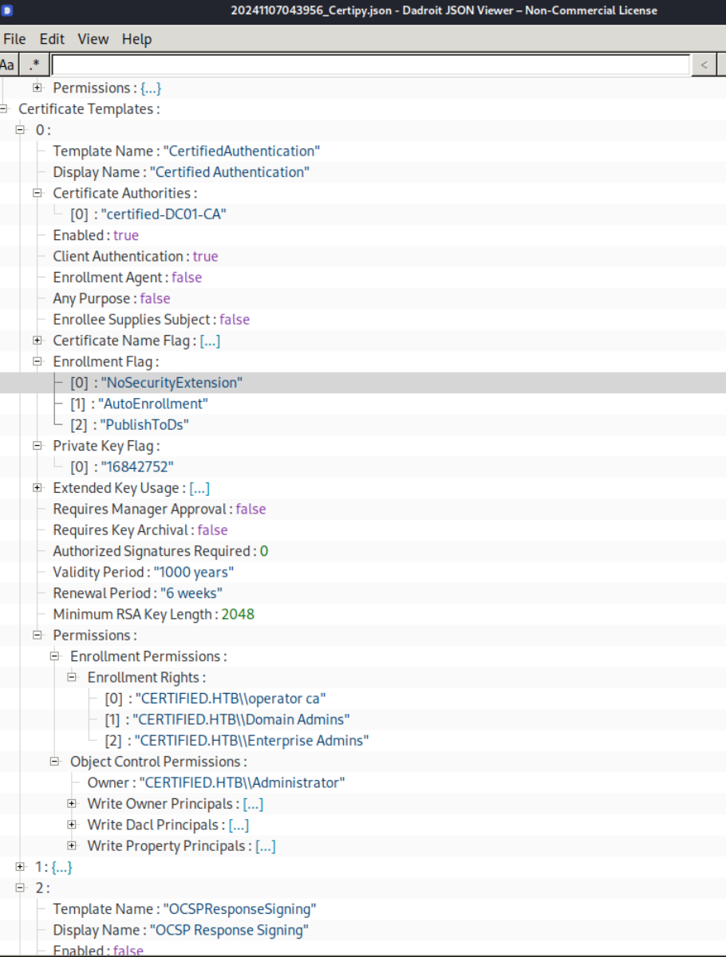Click the previous-match arrow beside search box

pos(704,65)
